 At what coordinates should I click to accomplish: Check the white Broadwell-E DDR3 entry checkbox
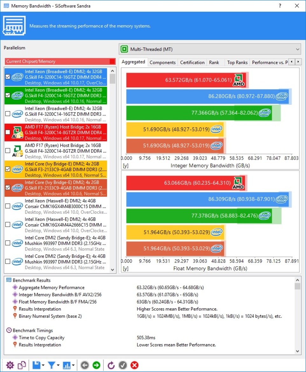(x=8, y=114)
